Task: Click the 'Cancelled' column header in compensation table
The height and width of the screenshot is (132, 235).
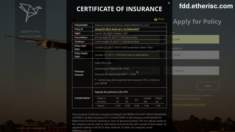Action: click(147, 100)
